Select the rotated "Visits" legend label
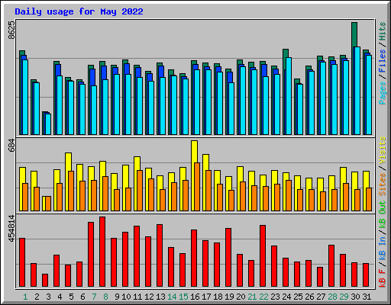 point(383,150)
